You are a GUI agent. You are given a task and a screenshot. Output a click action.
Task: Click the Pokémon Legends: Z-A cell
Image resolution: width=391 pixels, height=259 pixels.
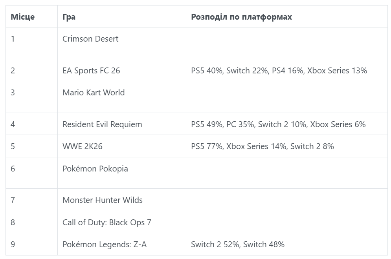(x=122, y=244)
